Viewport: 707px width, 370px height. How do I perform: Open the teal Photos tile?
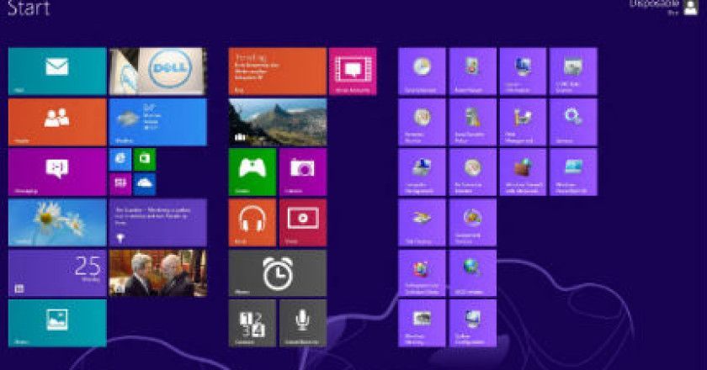pos(57,323)
